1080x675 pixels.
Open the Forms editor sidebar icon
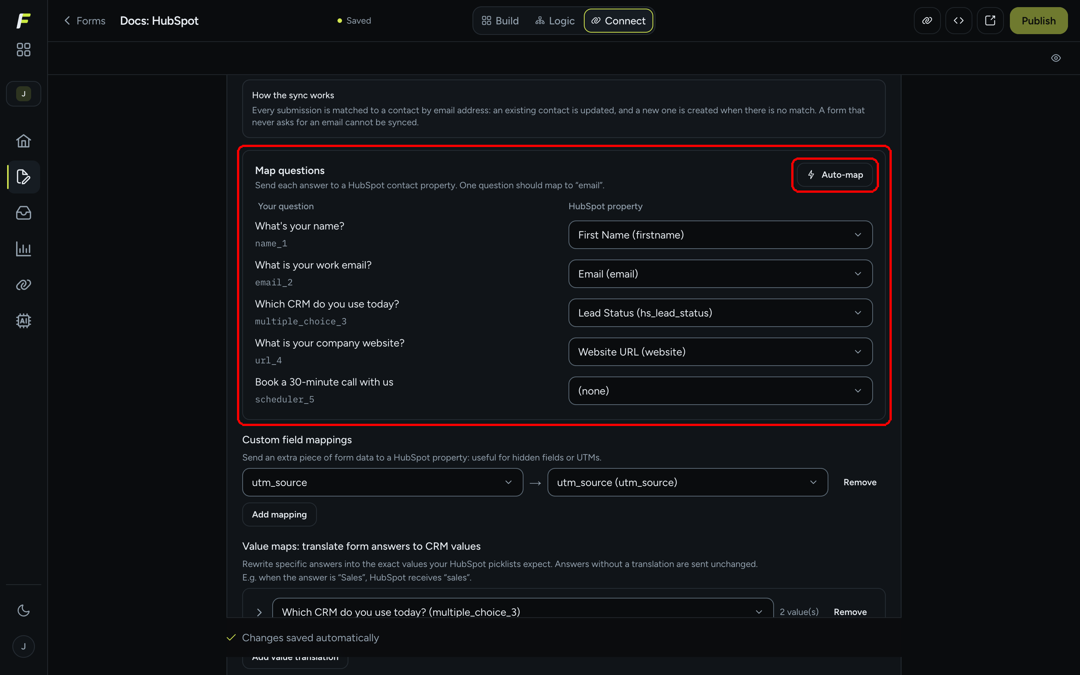(23, 177)
